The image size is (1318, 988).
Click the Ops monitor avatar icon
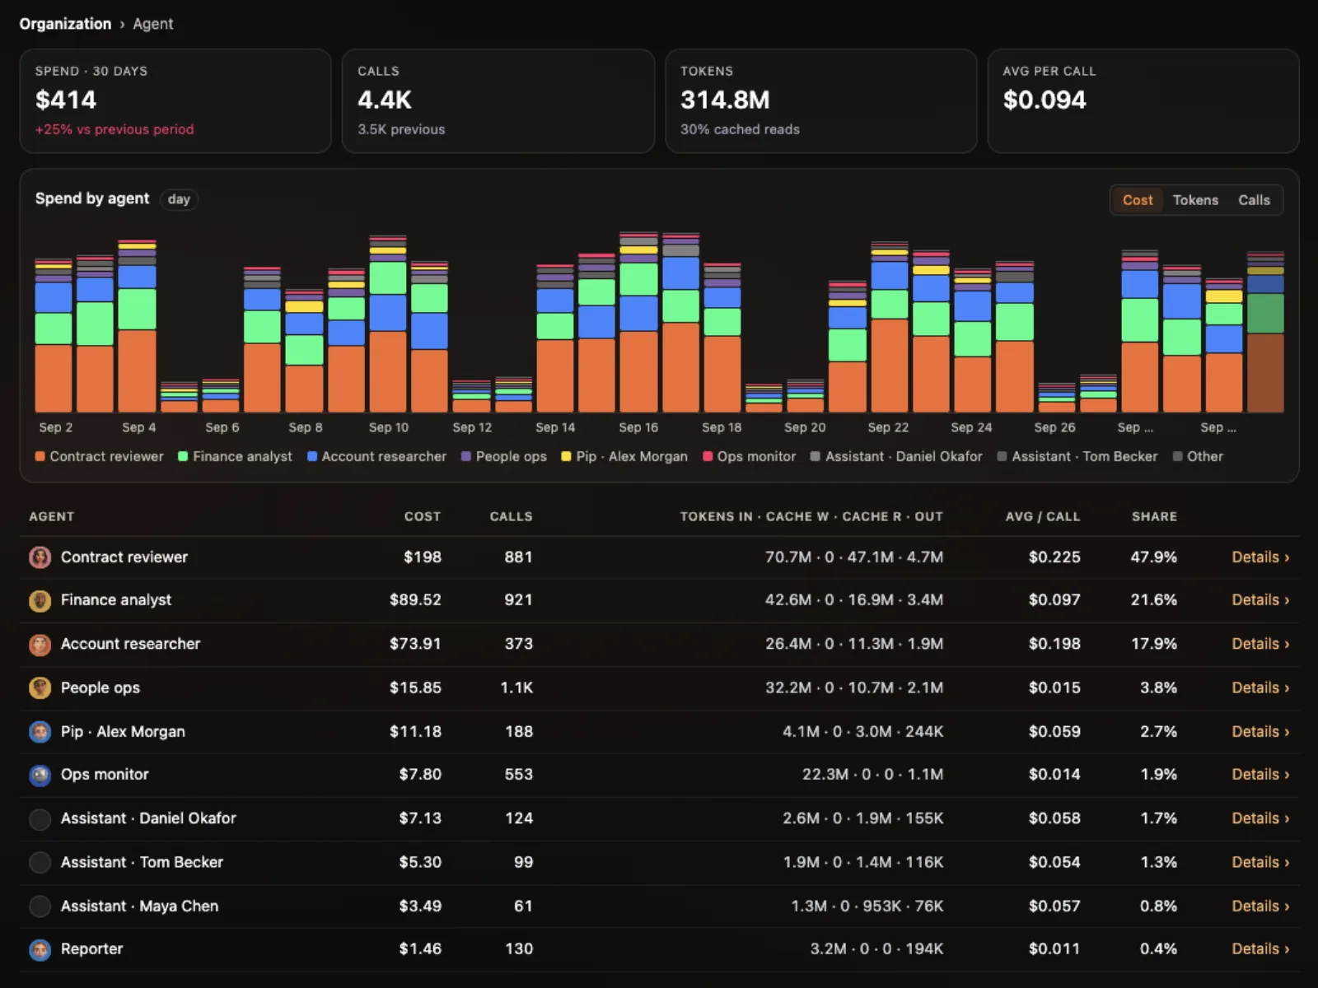[40, 775]
